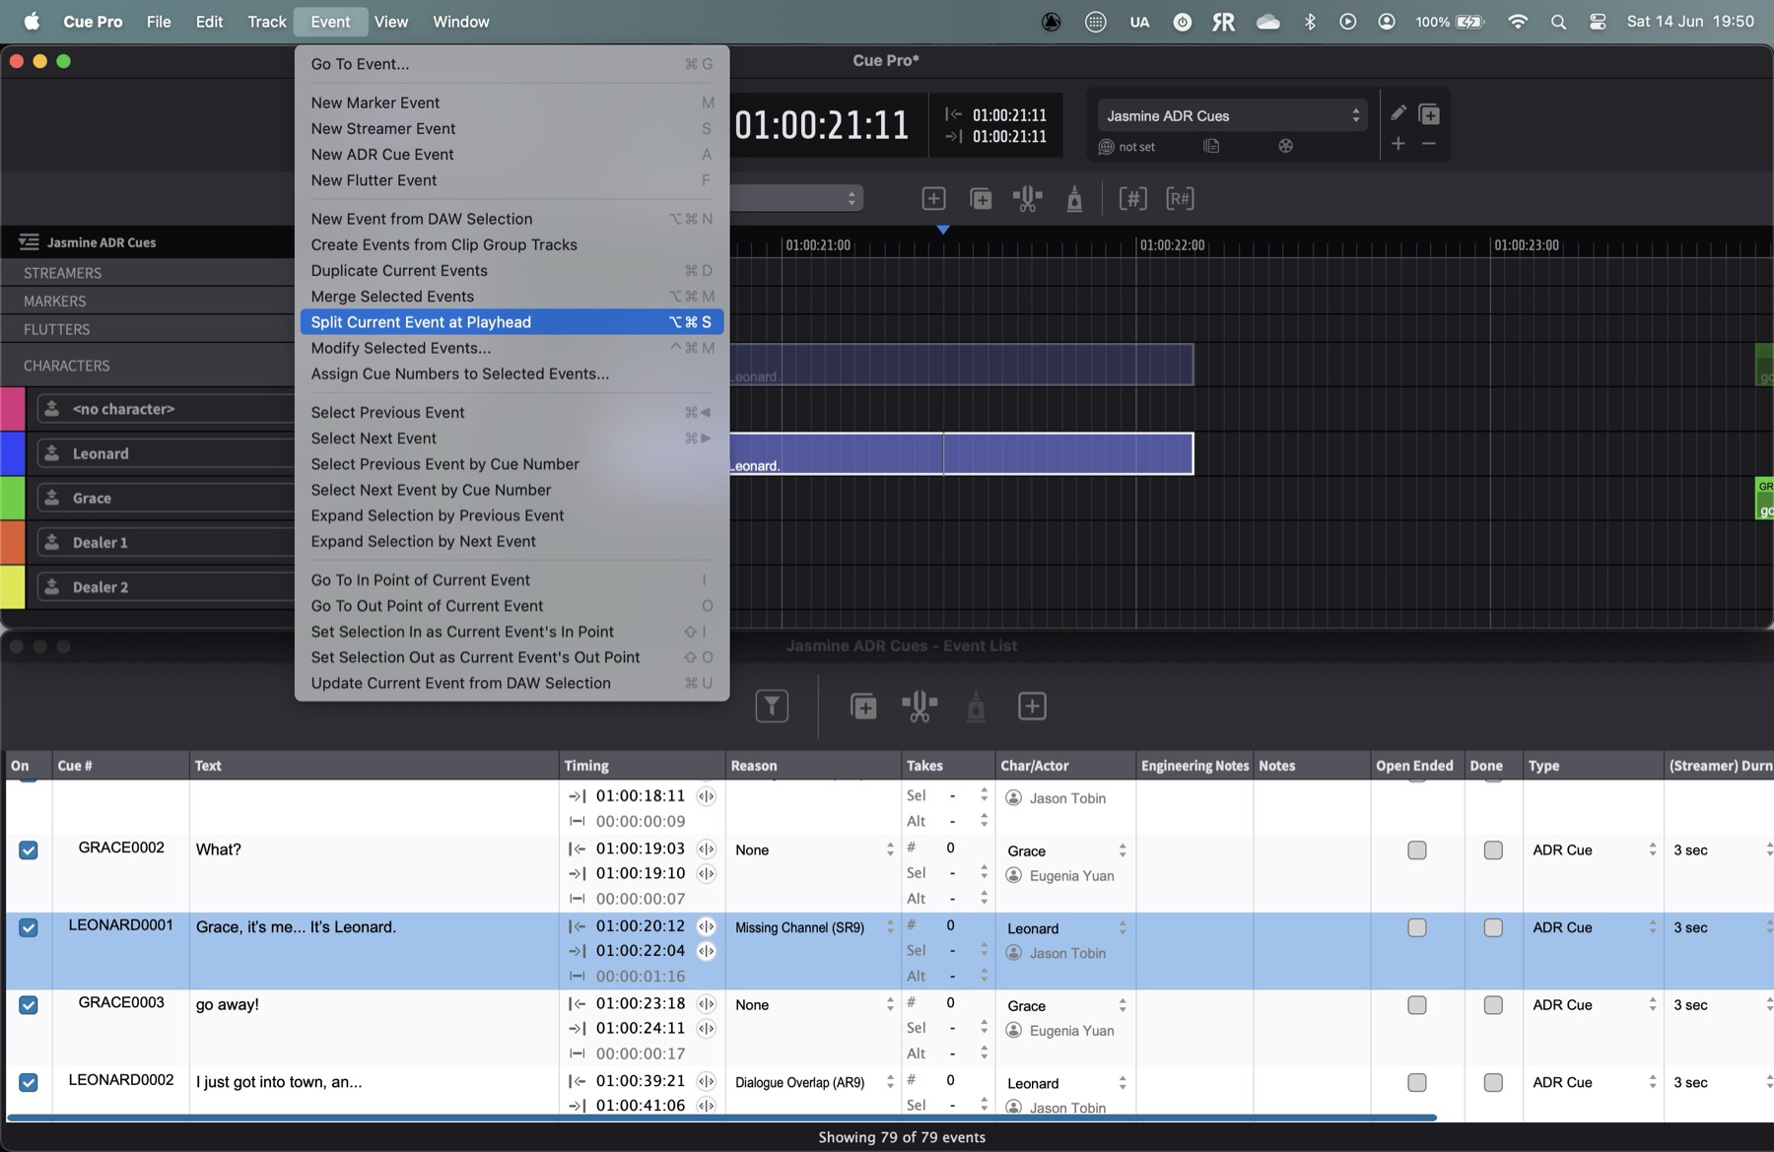The image size is (1774, 1152).
Task: Click the blue playhead marker on the timeline ruler
Action: [x=943, y=230]
